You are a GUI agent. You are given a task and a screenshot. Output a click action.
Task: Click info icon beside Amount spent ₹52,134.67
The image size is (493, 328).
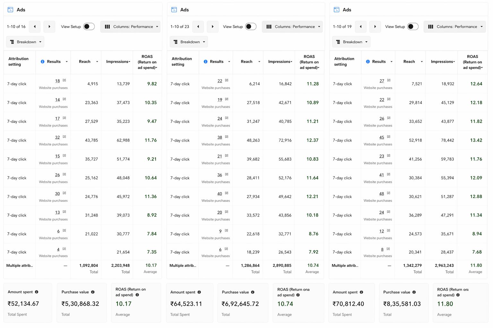pyautogui.click(x=37, y=292)
